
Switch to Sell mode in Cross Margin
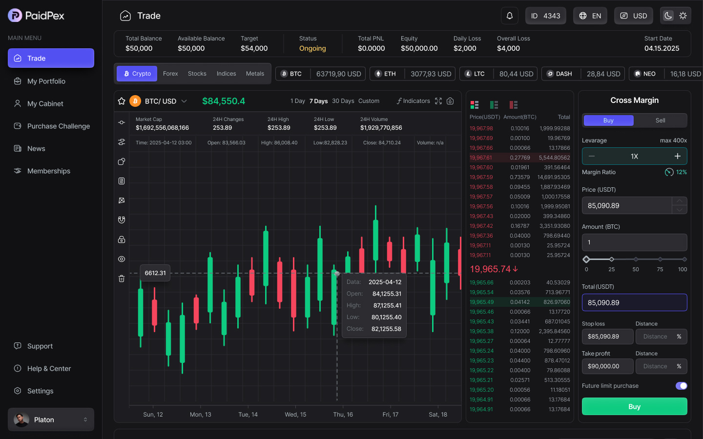point(660,120)
